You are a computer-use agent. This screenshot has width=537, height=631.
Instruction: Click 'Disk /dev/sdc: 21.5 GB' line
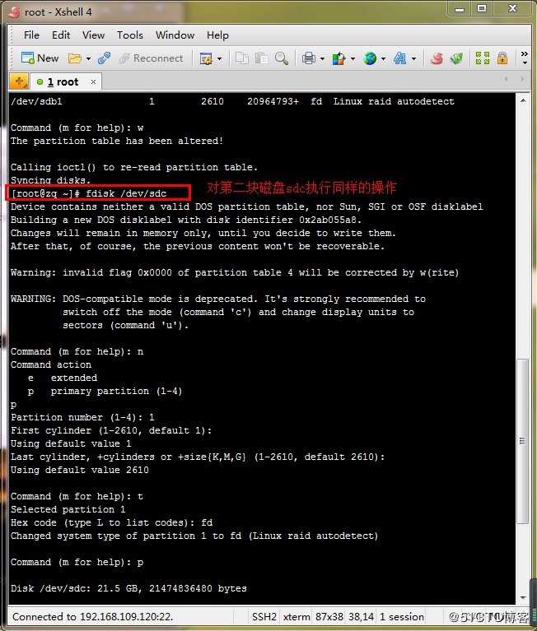point(128,588)
